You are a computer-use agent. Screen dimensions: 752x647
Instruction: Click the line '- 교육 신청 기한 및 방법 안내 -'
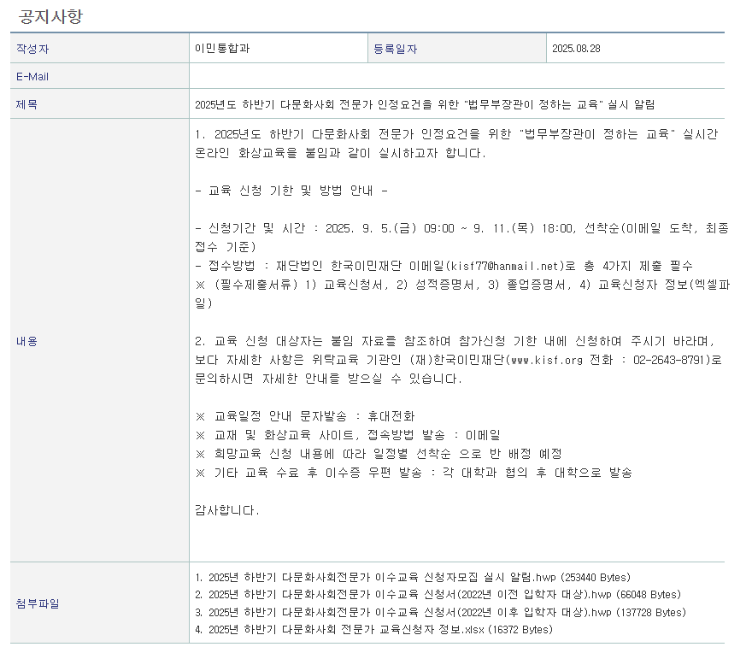(x=291, y=191)
